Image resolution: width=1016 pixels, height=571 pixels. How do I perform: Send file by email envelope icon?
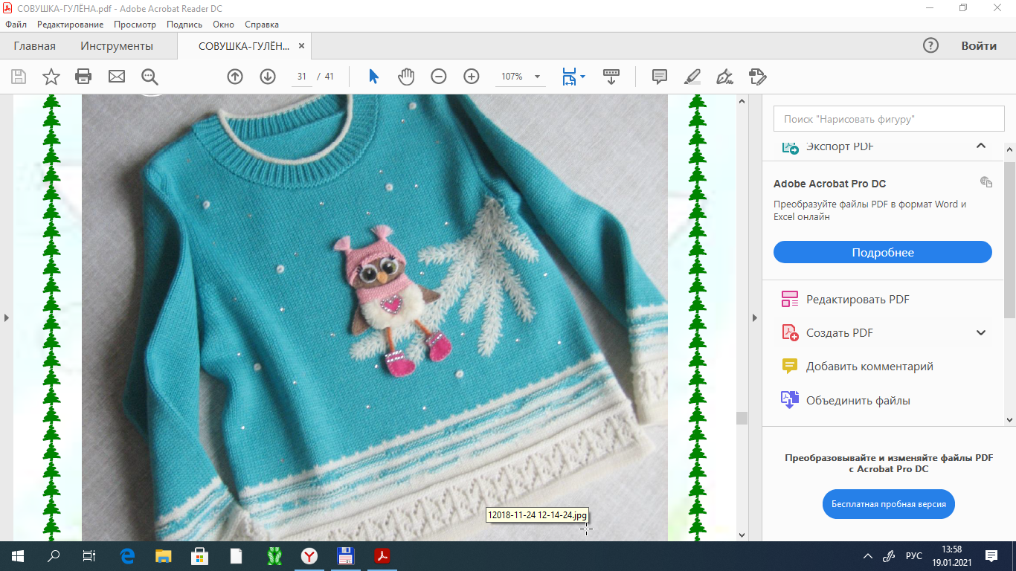pos(117,77)
